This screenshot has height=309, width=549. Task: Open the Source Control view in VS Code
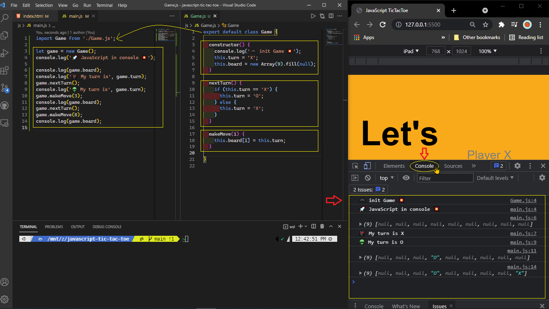click(5, 87)
